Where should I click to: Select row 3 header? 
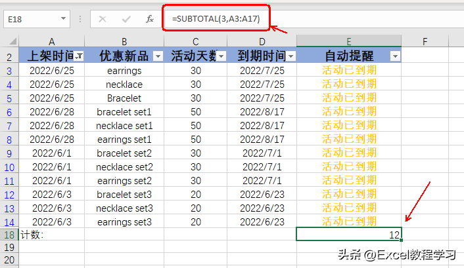pyautogui.click(x=9, y=71)
